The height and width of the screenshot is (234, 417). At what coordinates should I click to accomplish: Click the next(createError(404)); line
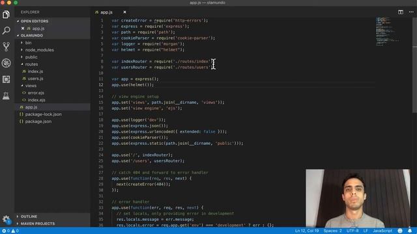tap(143, 185)
